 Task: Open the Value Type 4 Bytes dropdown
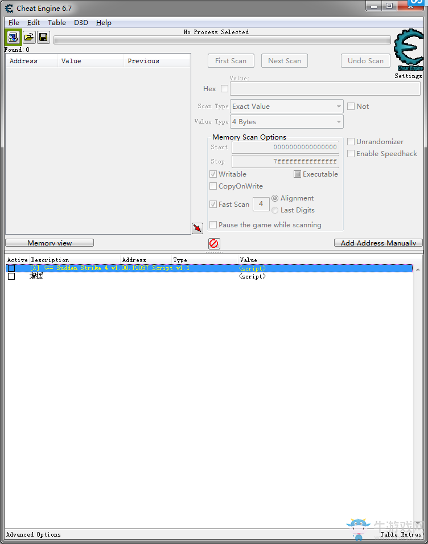coord(287,122)
